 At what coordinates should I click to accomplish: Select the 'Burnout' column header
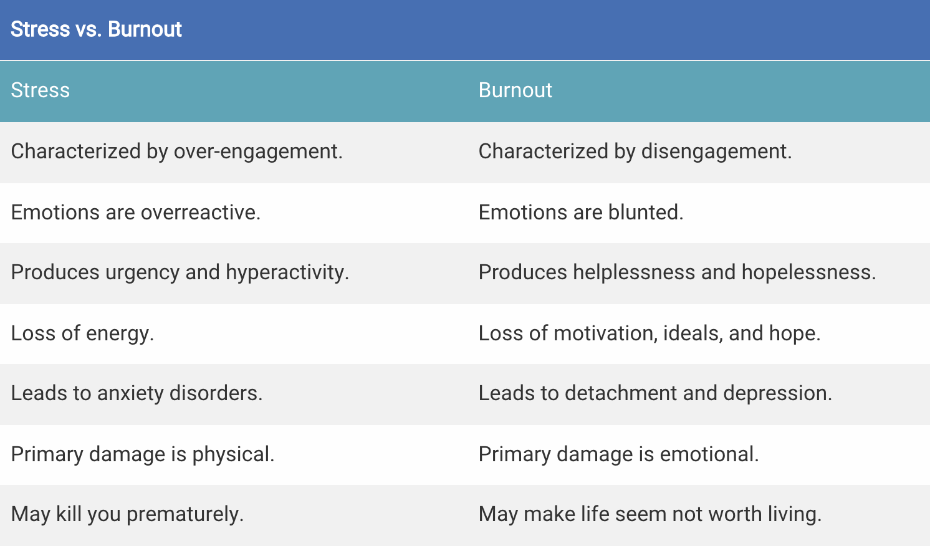(x=515, y=90)
